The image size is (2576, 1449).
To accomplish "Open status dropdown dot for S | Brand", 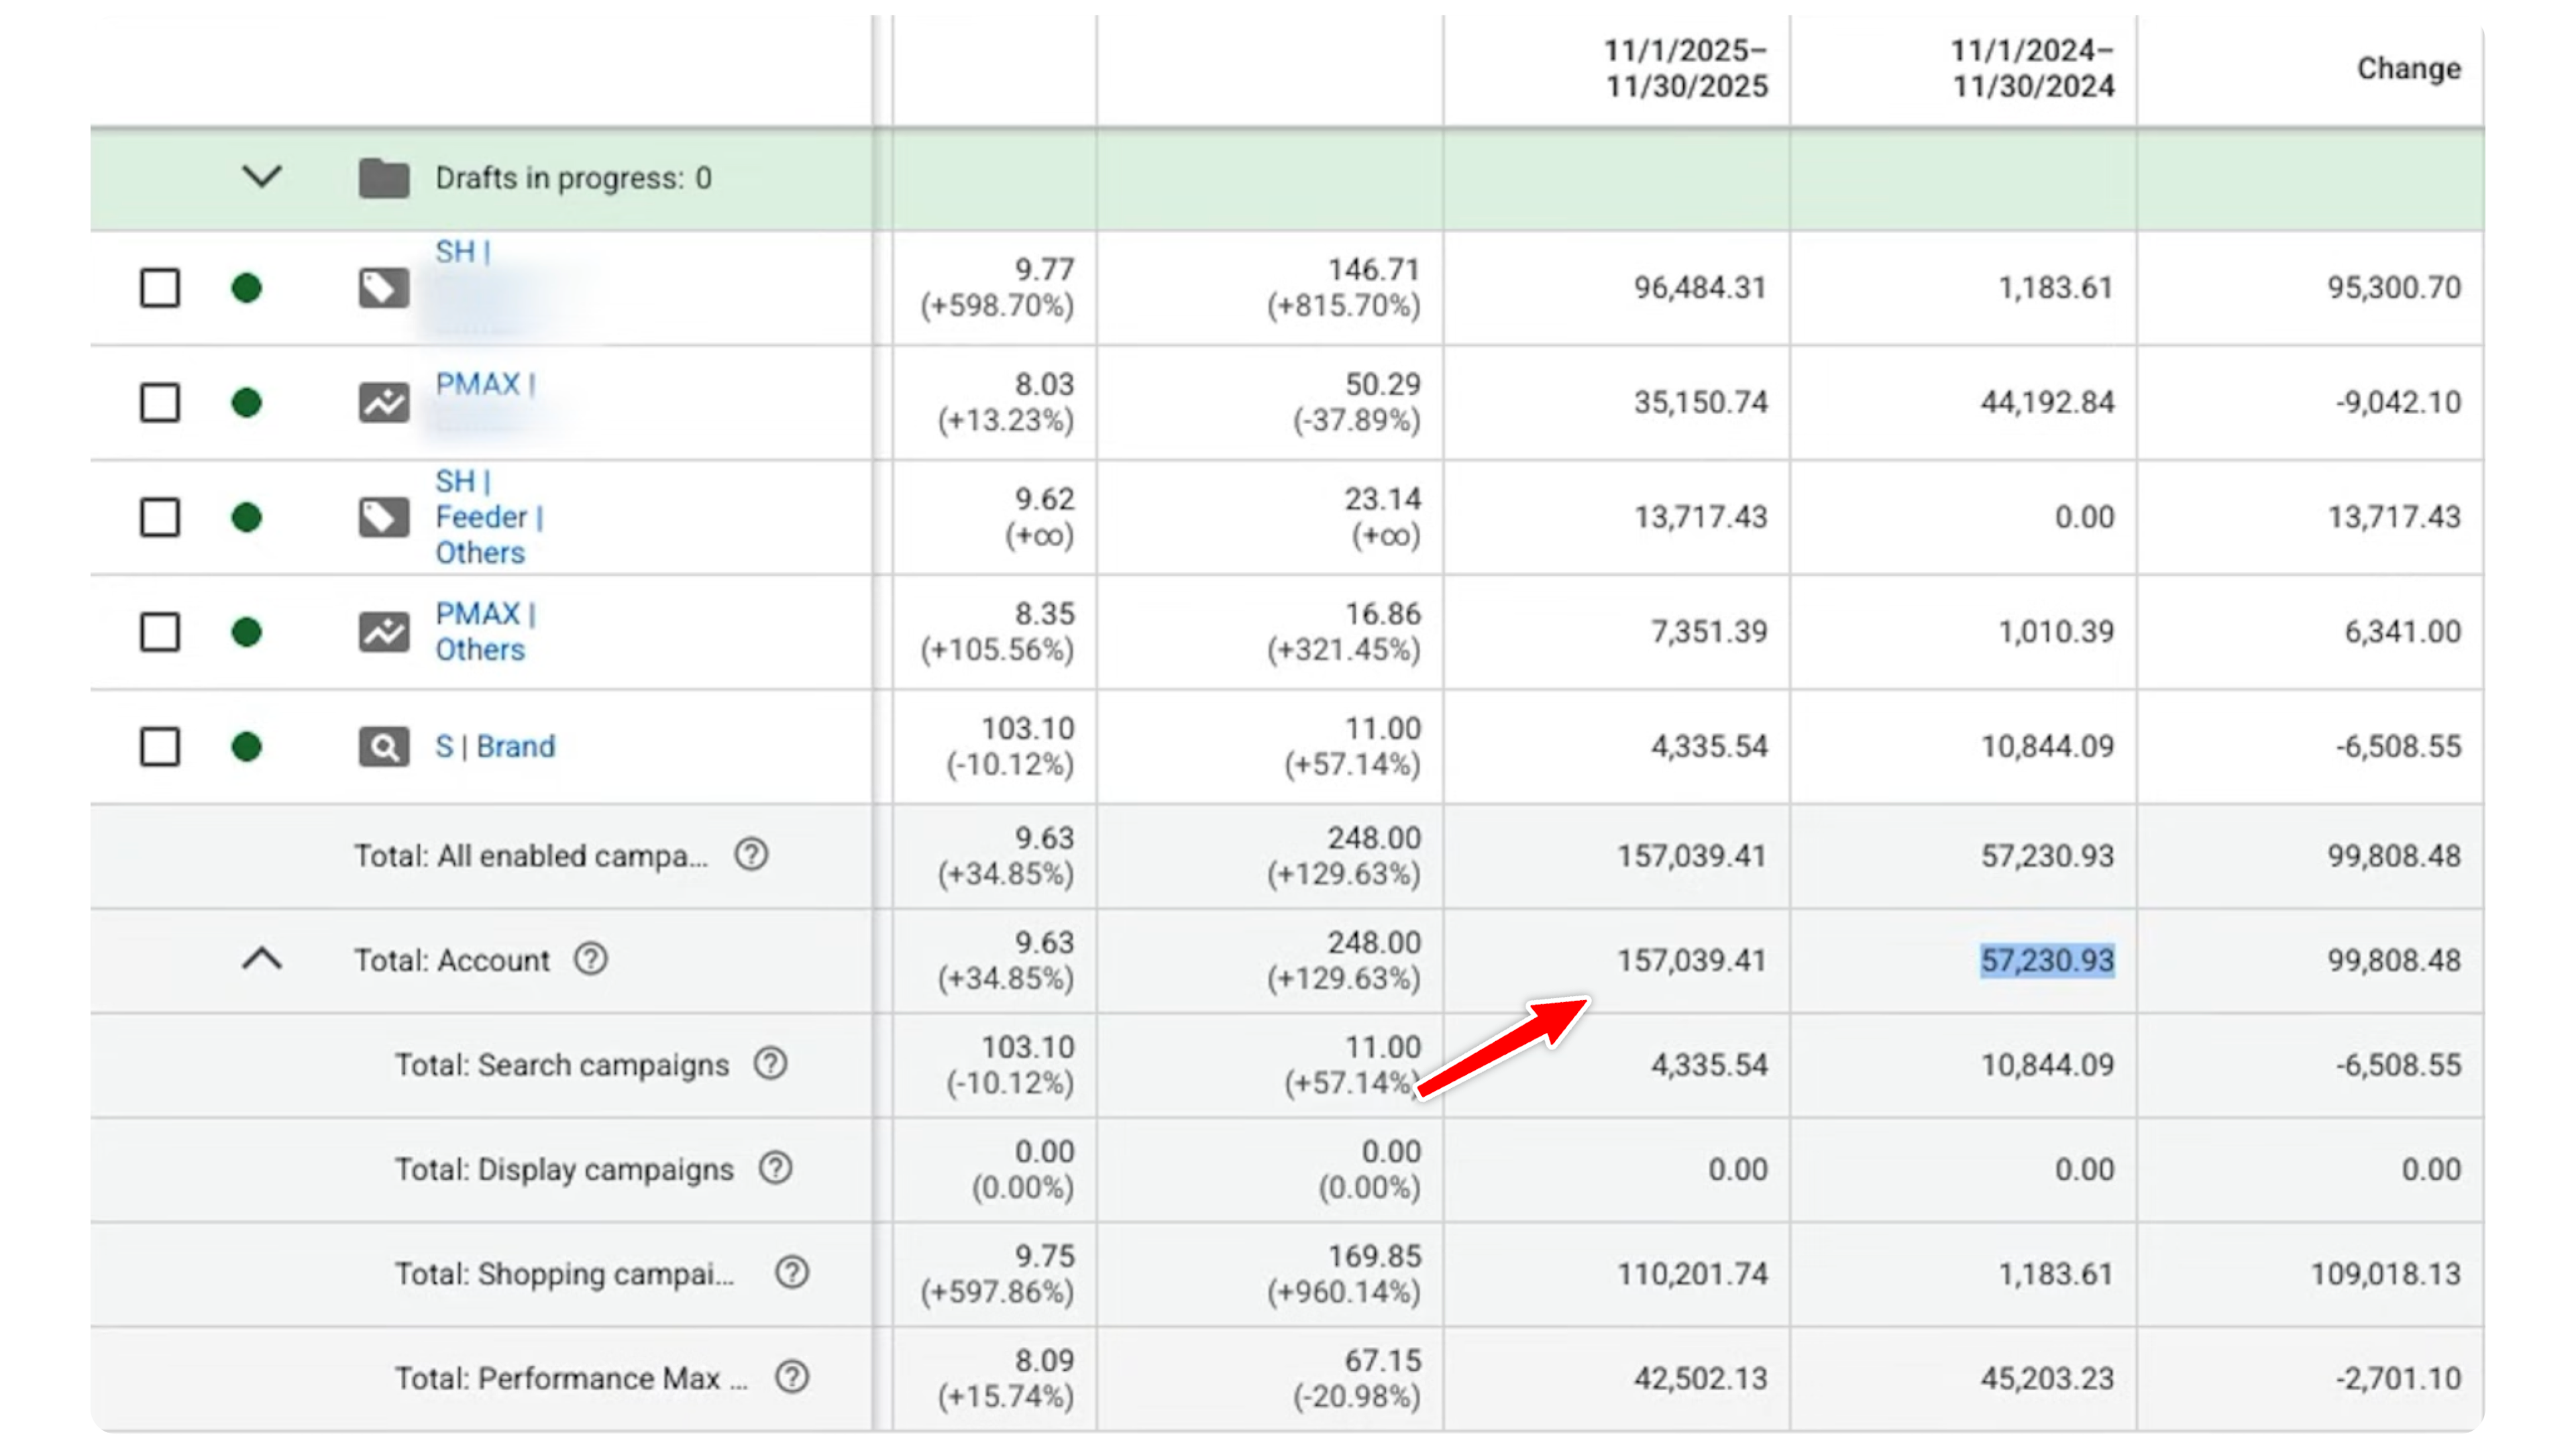I will click(246, 746).
